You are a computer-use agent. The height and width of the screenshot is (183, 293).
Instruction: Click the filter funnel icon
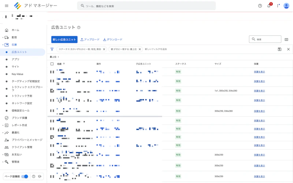click(x=52, y=49)
